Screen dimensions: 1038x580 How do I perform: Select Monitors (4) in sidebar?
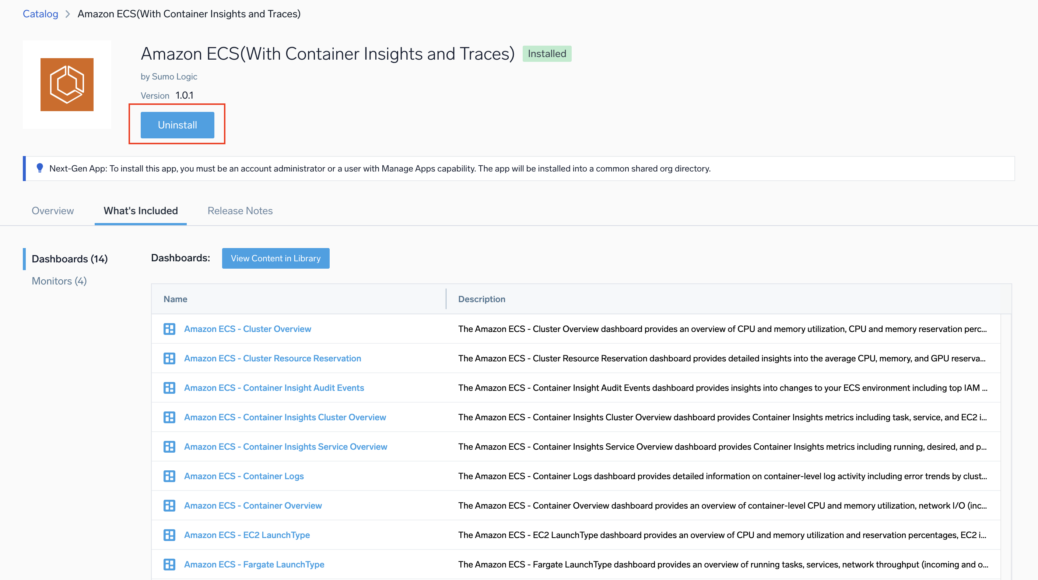(x=59, y=281)
